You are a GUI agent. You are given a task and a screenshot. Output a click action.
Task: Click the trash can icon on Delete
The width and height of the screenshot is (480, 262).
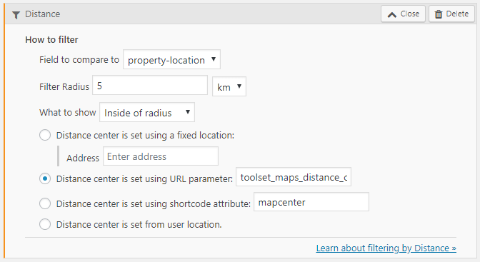(x=439, y=14)
